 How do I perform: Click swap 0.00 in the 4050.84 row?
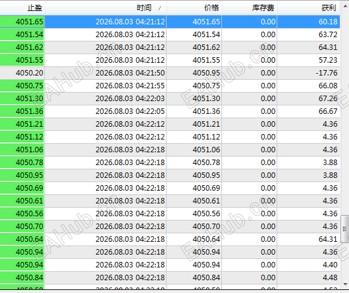click(x=268, y=277)
